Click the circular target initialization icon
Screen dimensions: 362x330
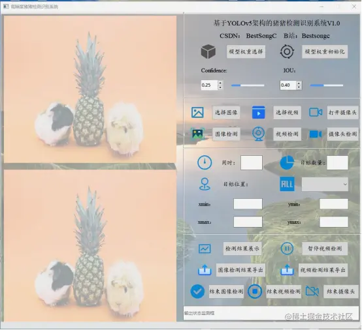pos(287,52)
